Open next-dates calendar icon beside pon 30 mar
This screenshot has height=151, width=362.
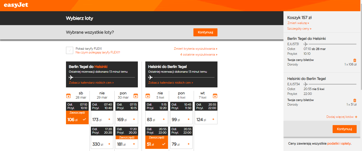pyautogui.click(x=136, y=96)
